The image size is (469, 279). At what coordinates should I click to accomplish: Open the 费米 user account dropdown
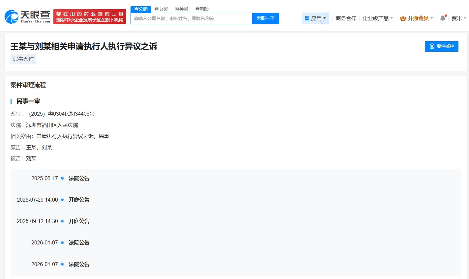pos(458,18)
